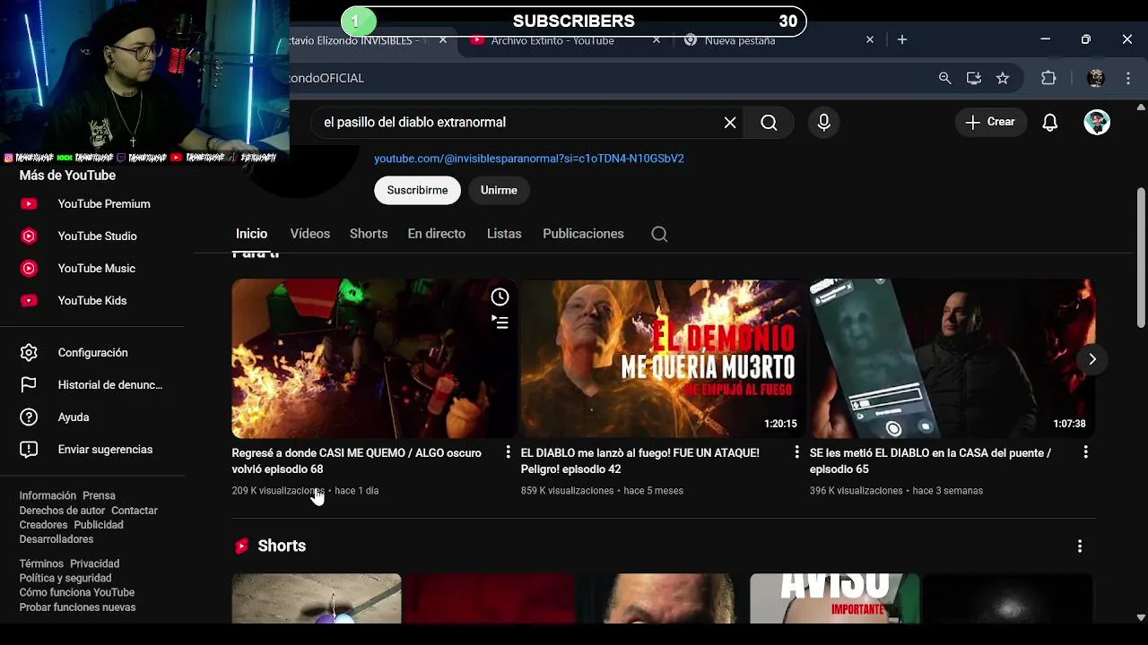The image size is (1148, 645).
Task: Click the Unirme button
Action: [x=499, y=190]
